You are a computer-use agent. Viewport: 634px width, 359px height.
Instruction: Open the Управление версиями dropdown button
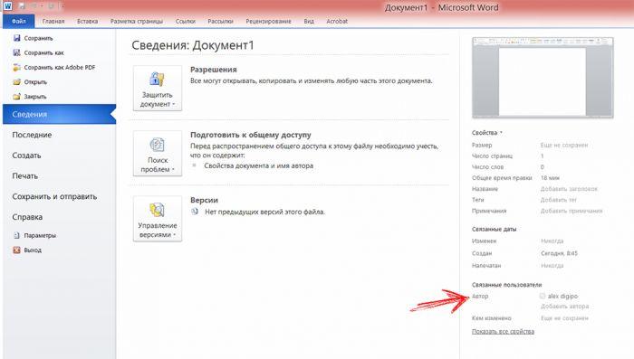(x=158, y=219)
